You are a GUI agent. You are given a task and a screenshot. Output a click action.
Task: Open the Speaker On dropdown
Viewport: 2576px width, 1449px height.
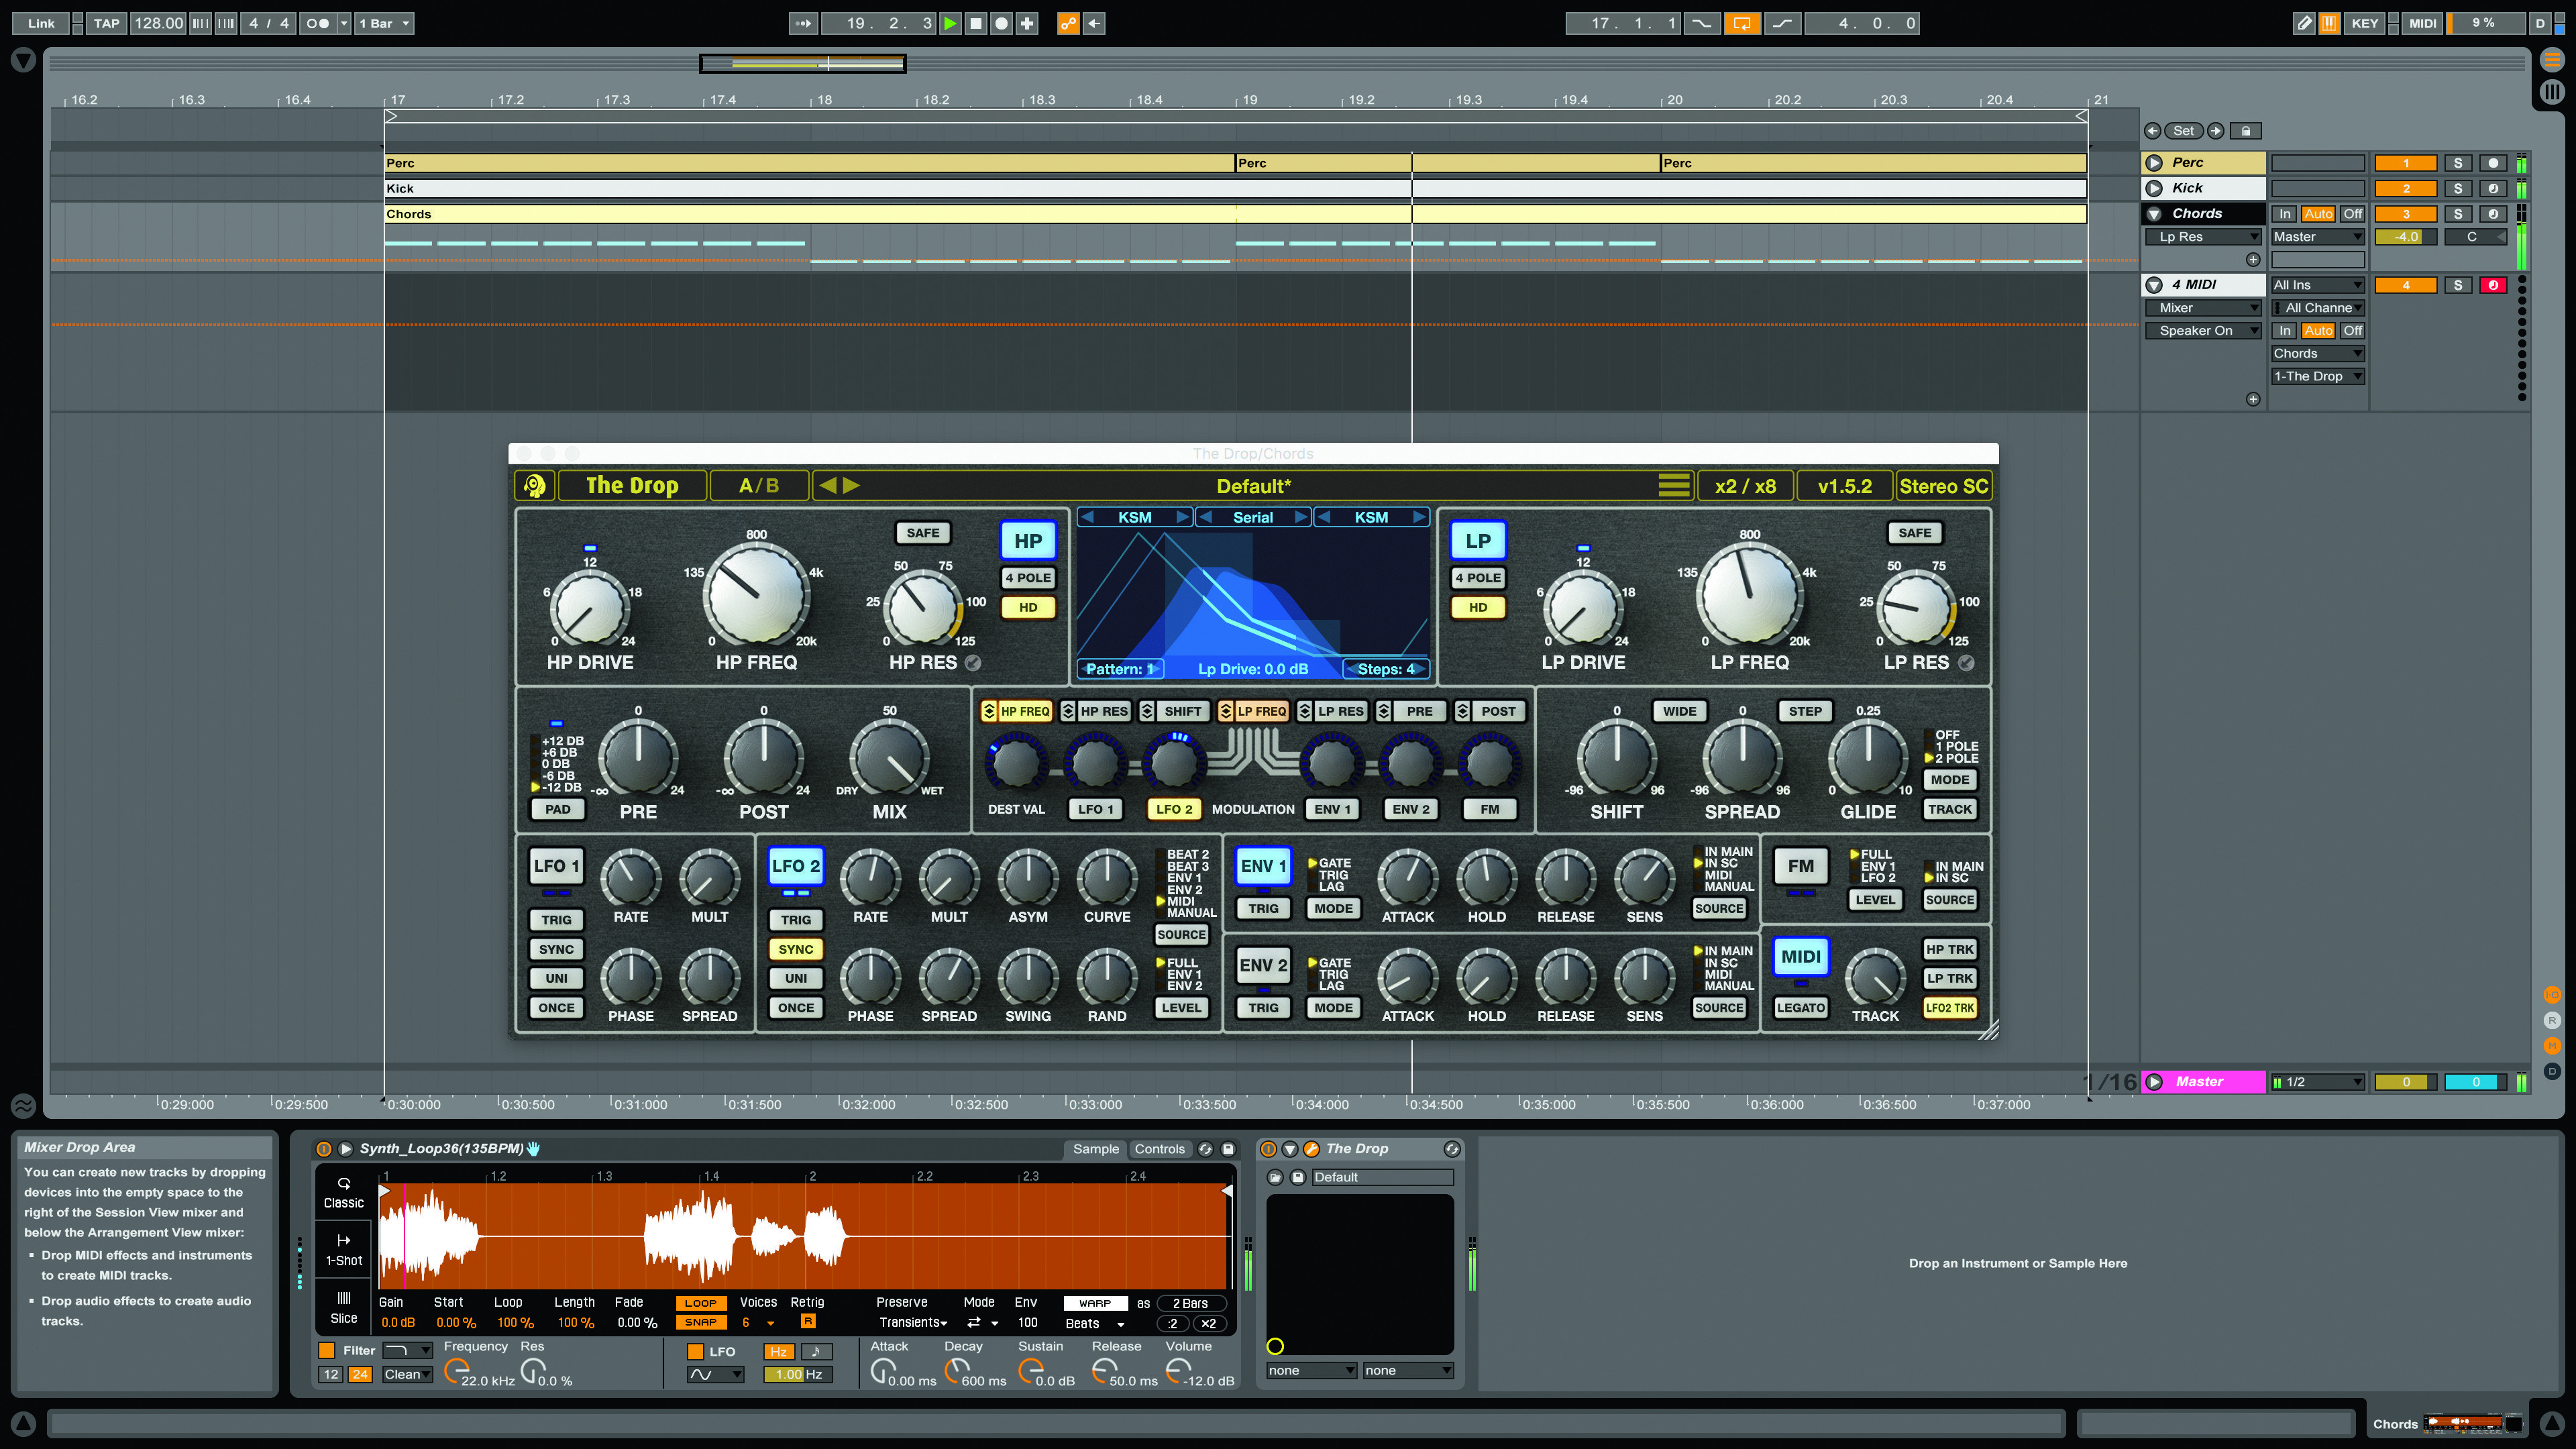point(2203,331)
